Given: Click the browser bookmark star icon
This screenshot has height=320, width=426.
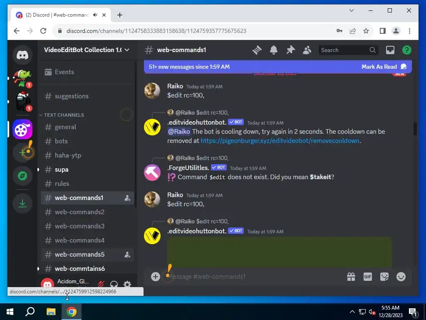Looking at the screenshot, I should coord(366,31).
